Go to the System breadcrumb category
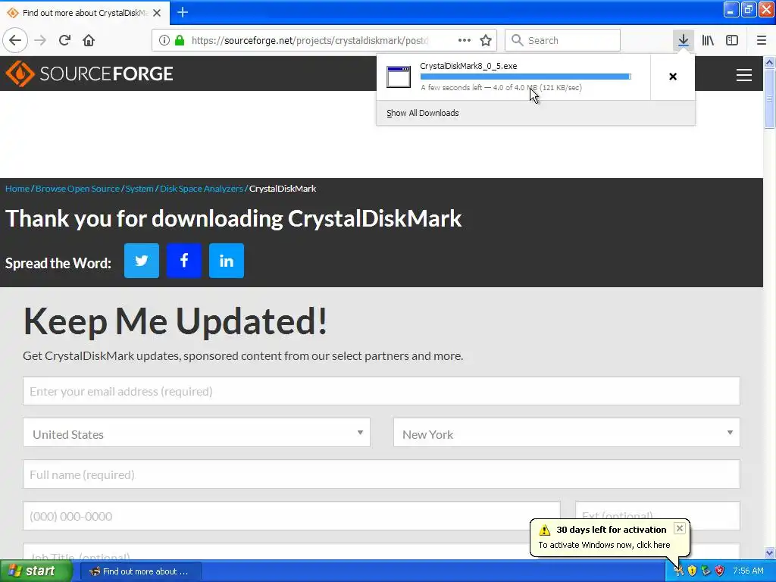This screenshot has width=776, height=582. tap(139, 189)
